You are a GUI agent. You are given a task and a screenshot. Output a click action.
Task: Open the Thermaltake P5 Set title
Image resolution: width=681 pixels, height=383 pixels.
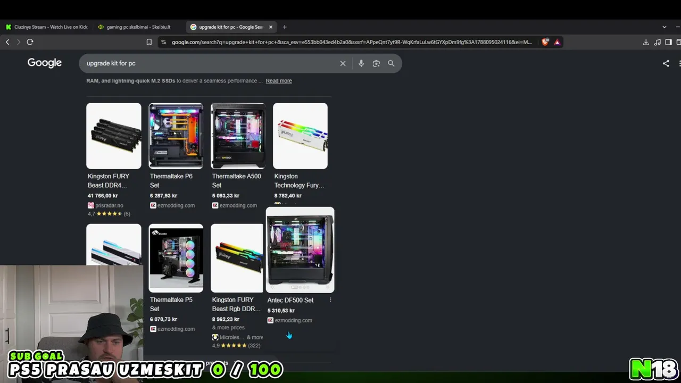click(x=171, y=304)
